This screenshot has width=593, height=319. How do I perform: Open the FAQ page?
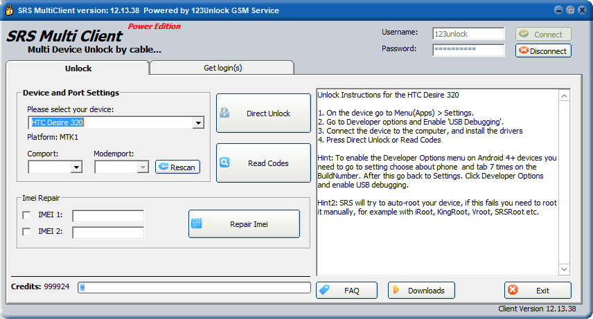coord(347,290)
